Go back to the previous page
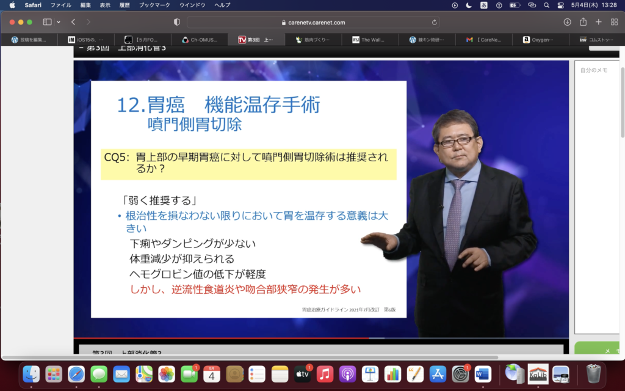This screenshot has height=391, width=625. [x=73, y=22]
